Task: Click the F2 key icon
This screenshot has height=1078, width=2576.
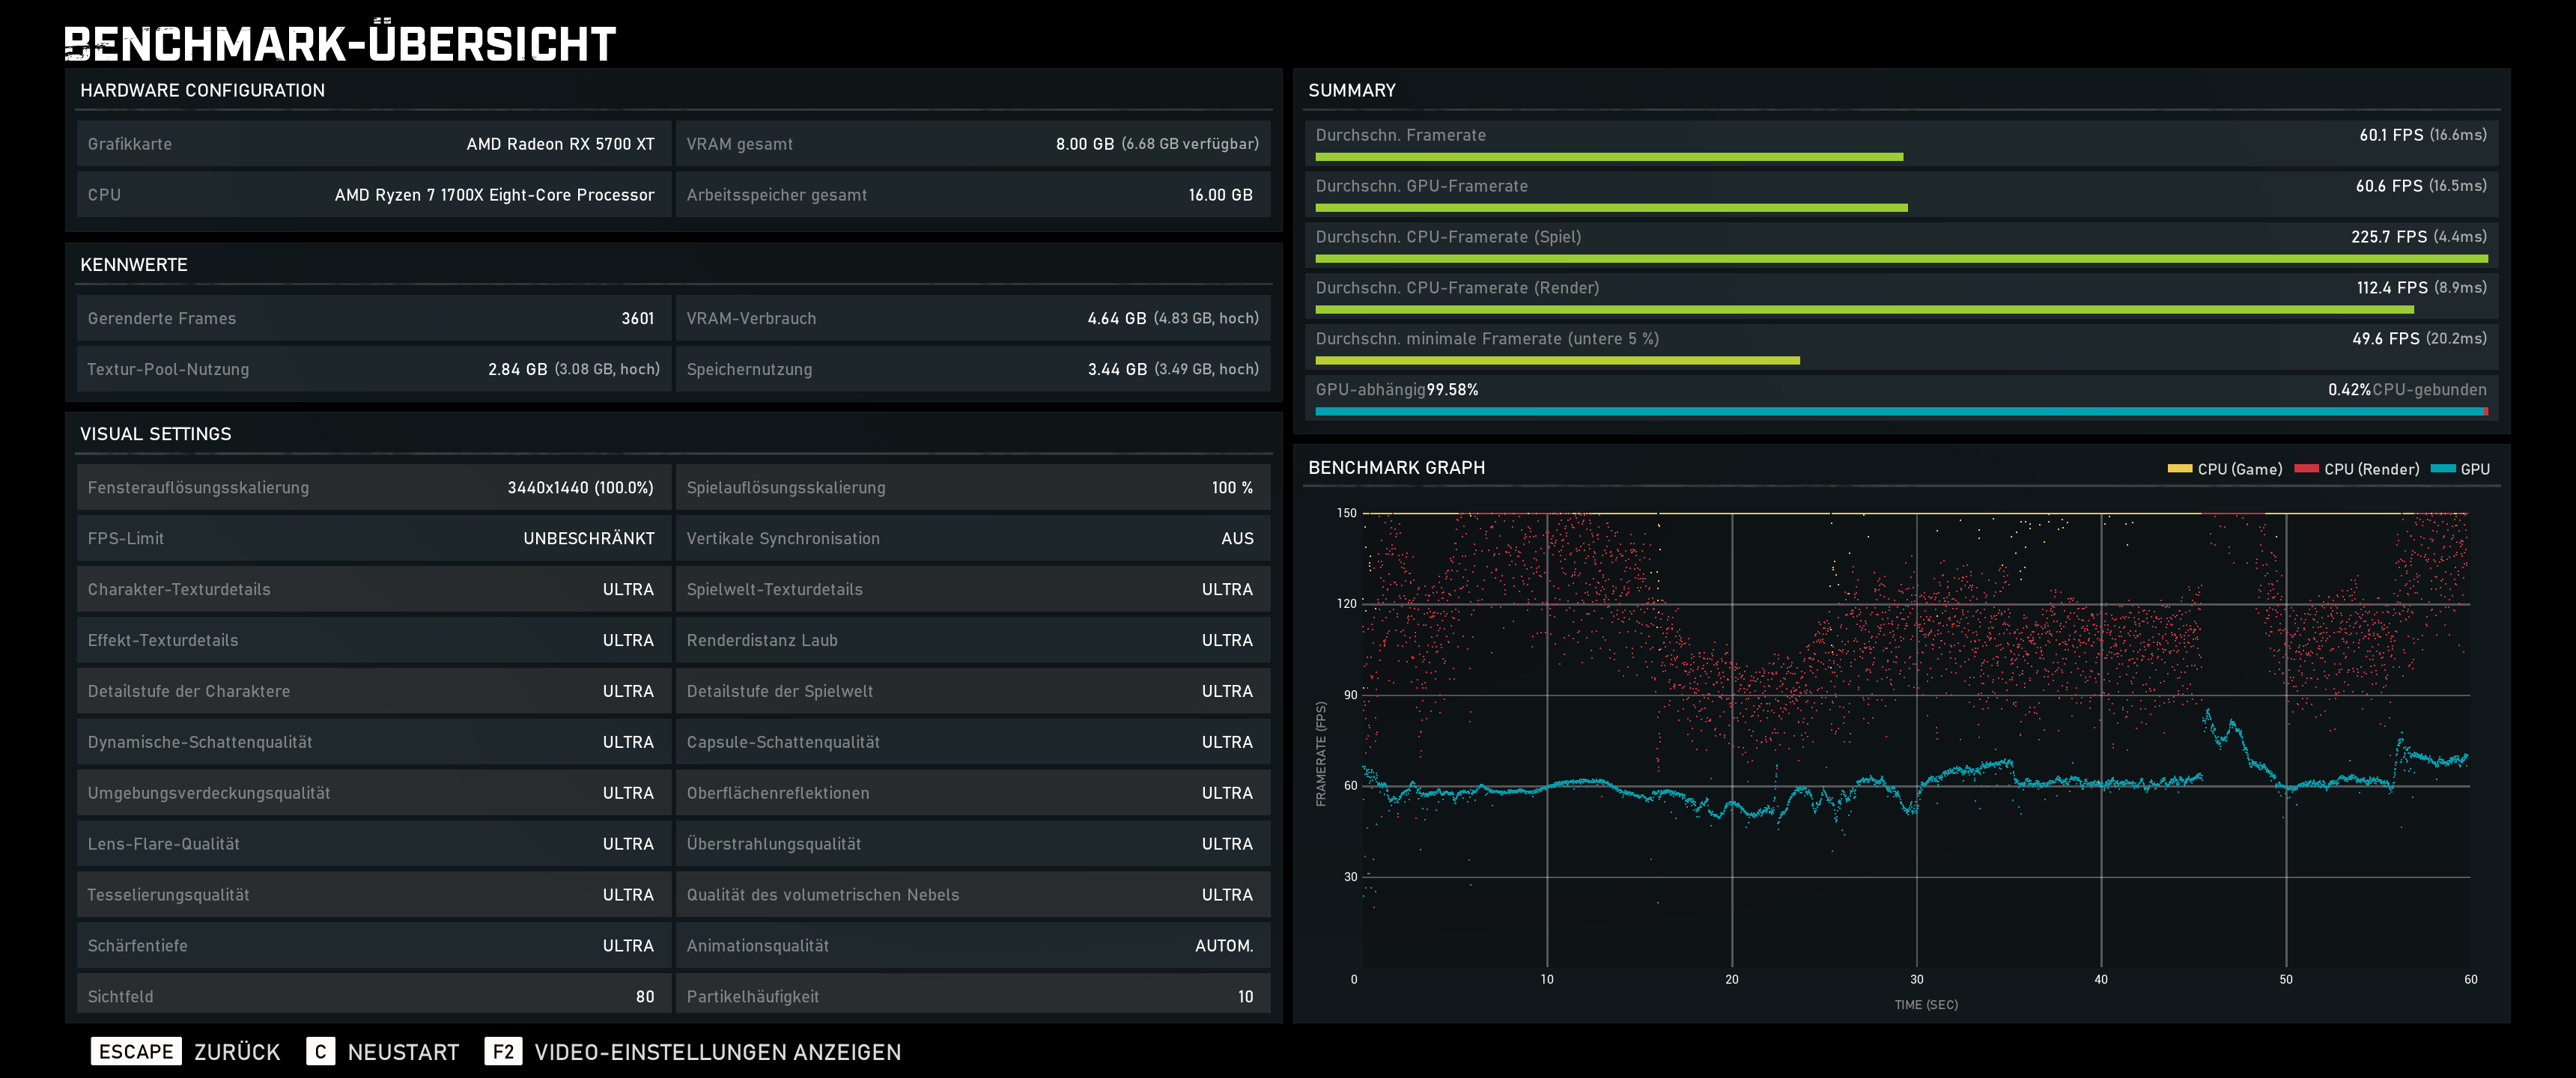Action: point(503,1051)
